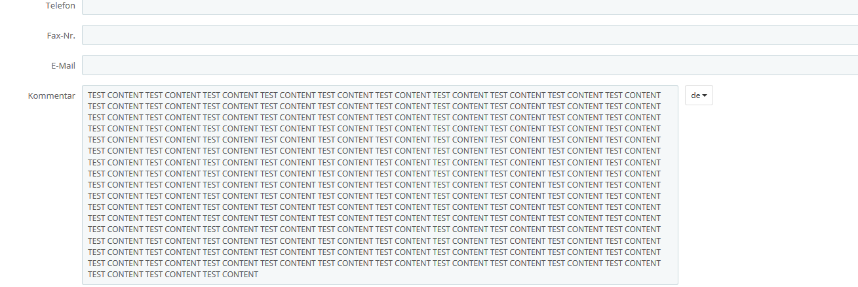Click the caret arrow beside "de"
Image resolution: width=858 pixels, height=287 pixels.
[705, 96]
